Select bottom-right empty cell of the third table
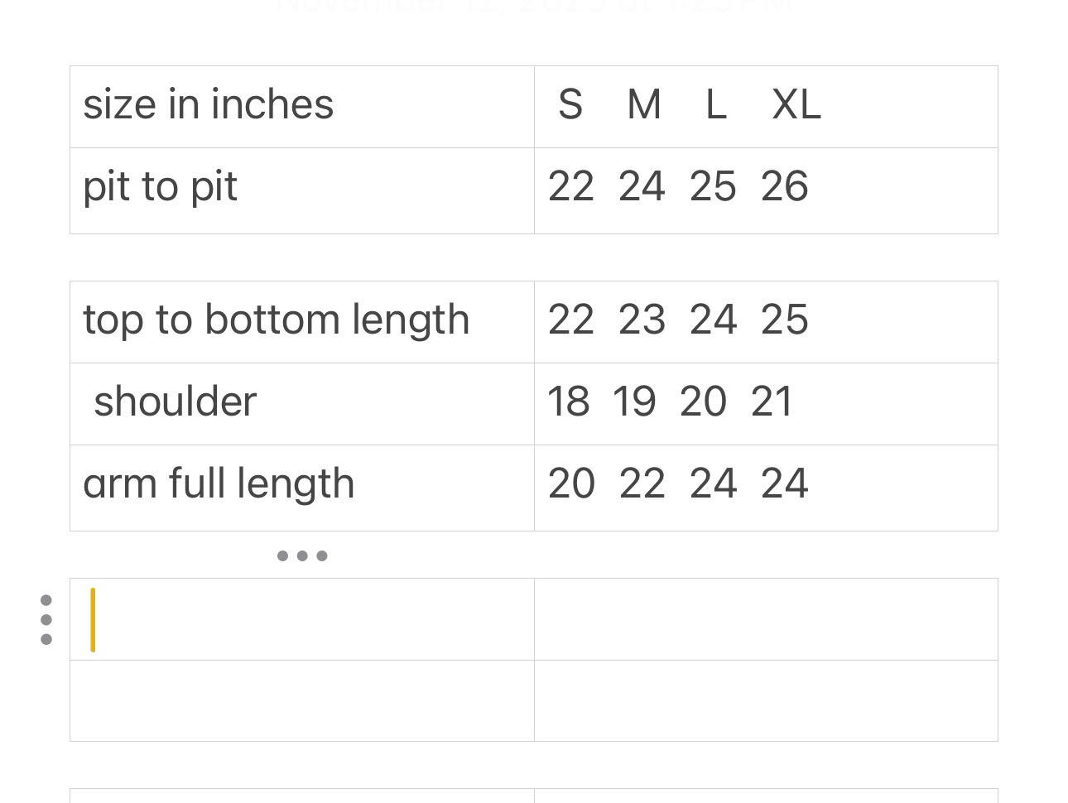 click(x=765, y=700)
